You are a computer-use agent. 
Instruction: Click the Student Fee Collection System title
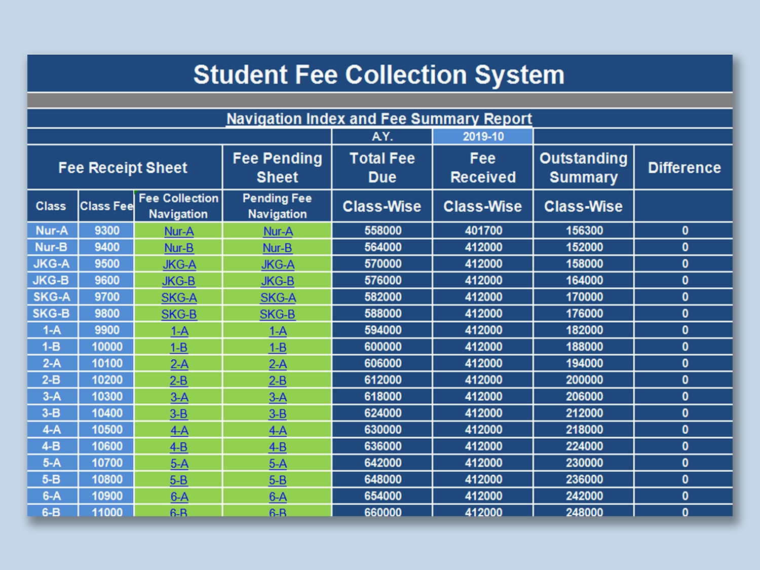tap(379, 74)
